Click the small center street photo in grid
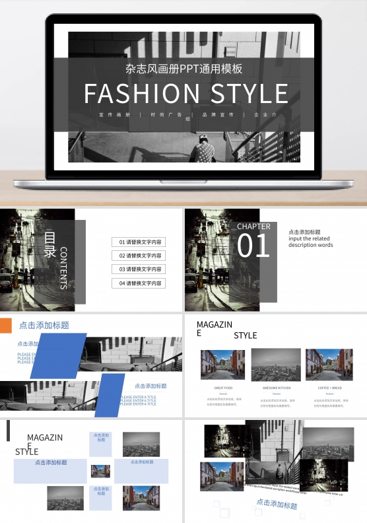The width and height of the screenshot is (367, 523). coord(101,471)
